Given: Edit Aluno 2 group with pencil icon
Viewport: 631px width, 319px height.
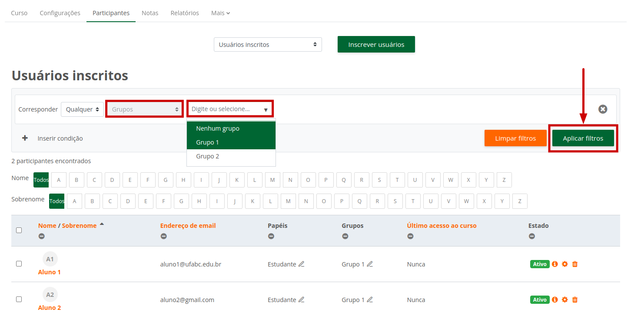Looking at the screenshot, I should 370,299.
